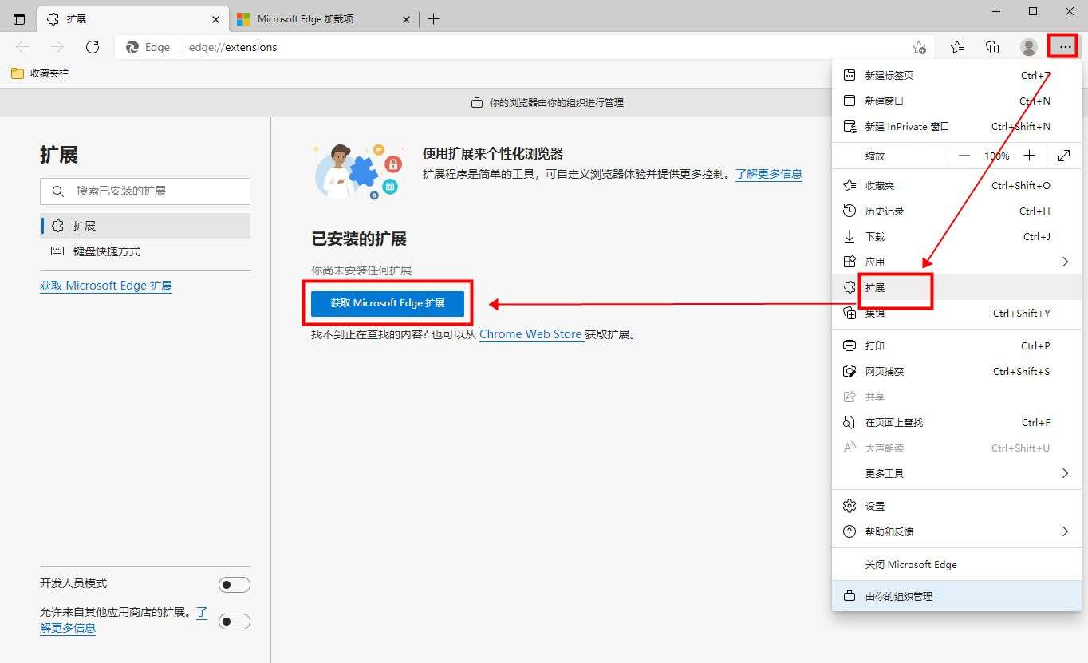Image resolution: width=1088 pixels, height=663 pixels.
Task: Select 在页面上查找 menu item
Action: tap(956, 422)
